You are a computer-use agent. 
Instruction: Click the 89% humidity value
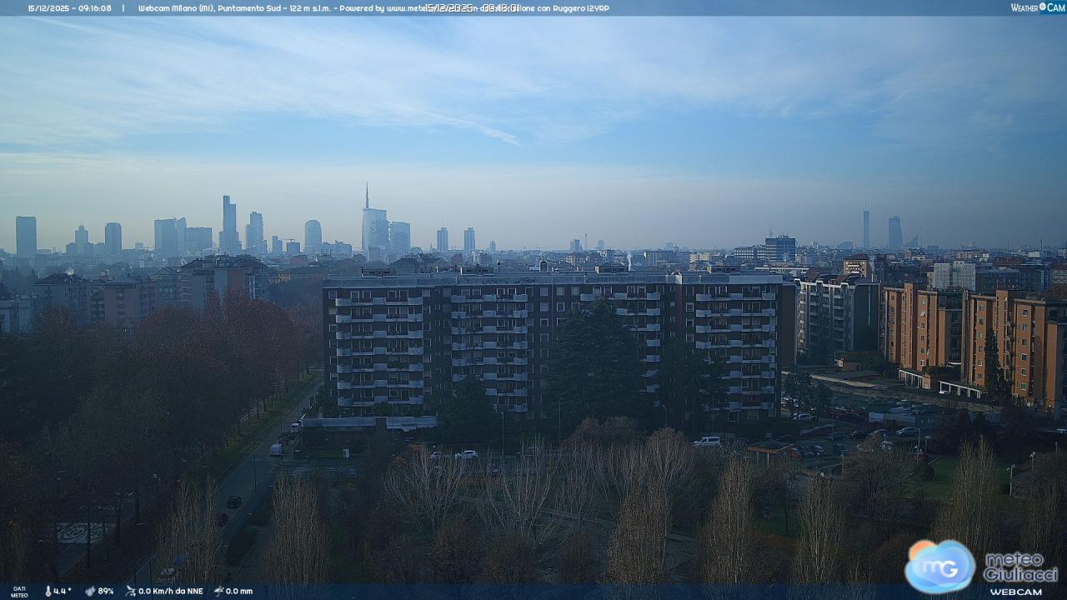tap(106, 591)
